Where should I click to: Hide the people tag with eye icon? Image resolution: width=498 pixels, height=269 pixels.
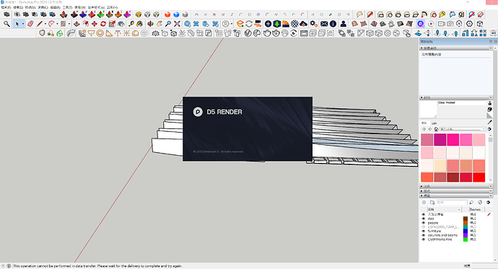pyautogui.click(x=423, y=223)
